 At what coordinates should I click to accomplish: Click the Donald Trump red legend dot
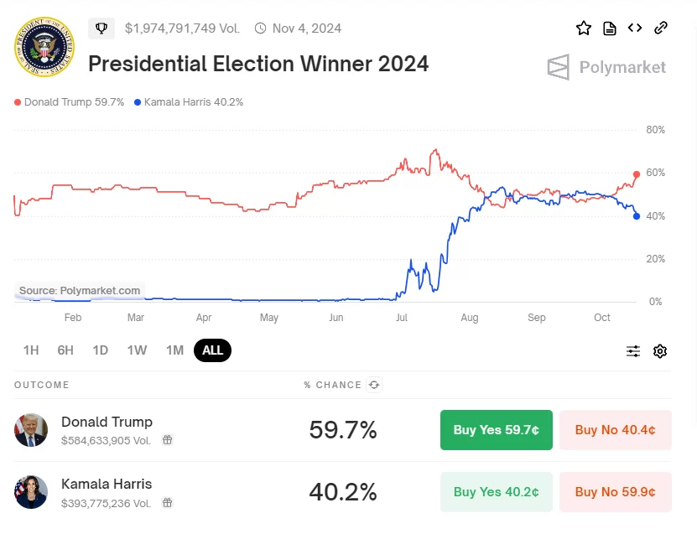tap(18, 102)
